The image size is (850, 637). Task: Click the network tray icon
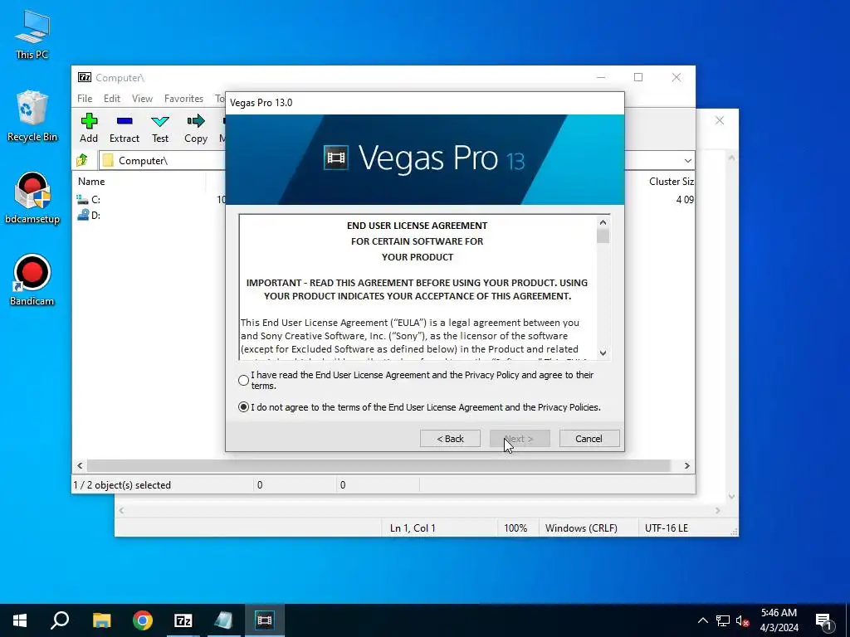(x=723, y=620)
